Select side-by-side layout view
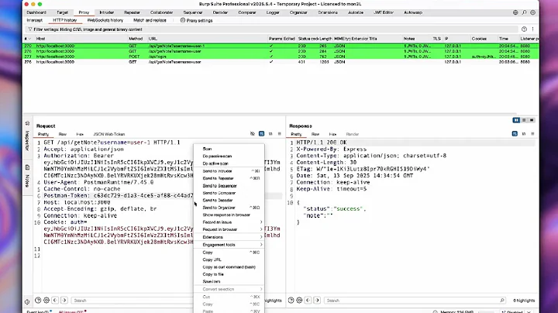 tap(516, 120)
